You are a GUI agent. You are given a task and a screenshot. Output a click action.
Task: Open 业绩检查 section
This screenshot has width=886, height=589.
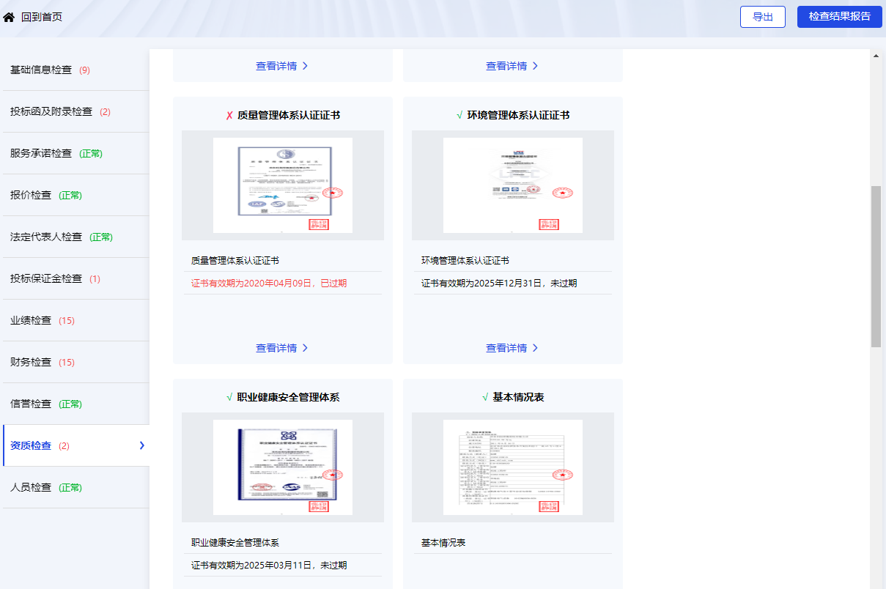pos(75,320)
